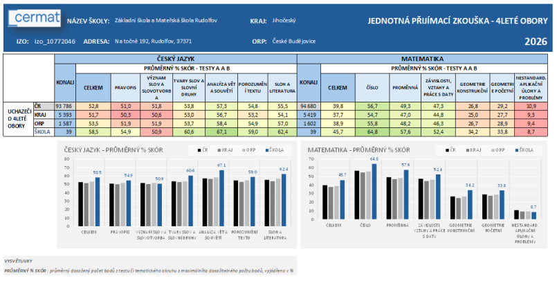Click the PRAVOPIS column header
This screenshot has width=557, height=281.
click(x=125, y=88)
